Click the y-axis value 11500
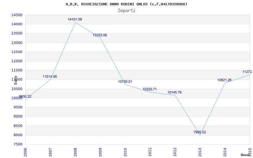Screen dimensions: 253x158 coord(17,70)
